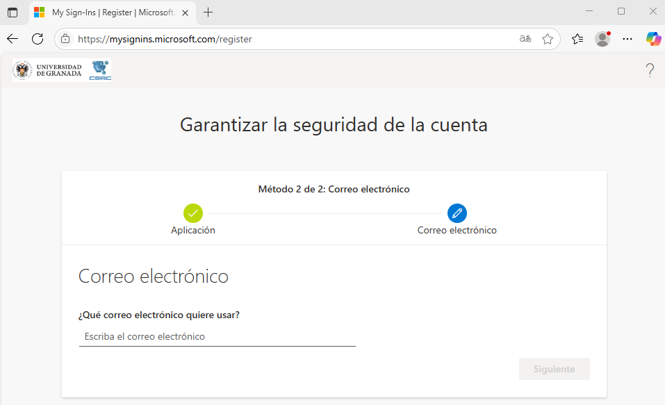Click the Microsoft logo favicon on the tab
665x405 pixels.
pos(40,13)
